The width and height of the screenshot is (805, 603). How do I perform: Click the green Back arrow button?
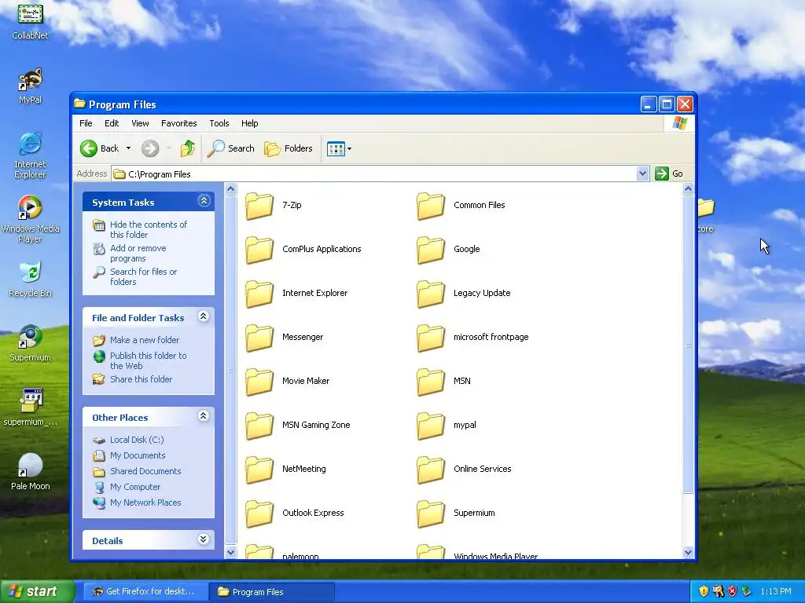click(x=89, y=148)
